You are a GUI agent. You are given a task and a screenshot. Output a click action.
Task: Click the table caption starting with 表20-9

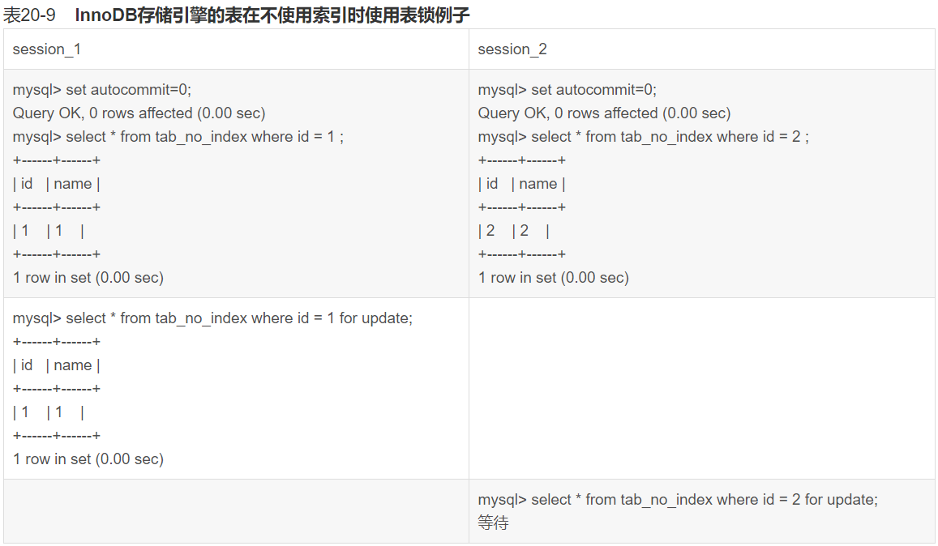click(x=236, y=15)
